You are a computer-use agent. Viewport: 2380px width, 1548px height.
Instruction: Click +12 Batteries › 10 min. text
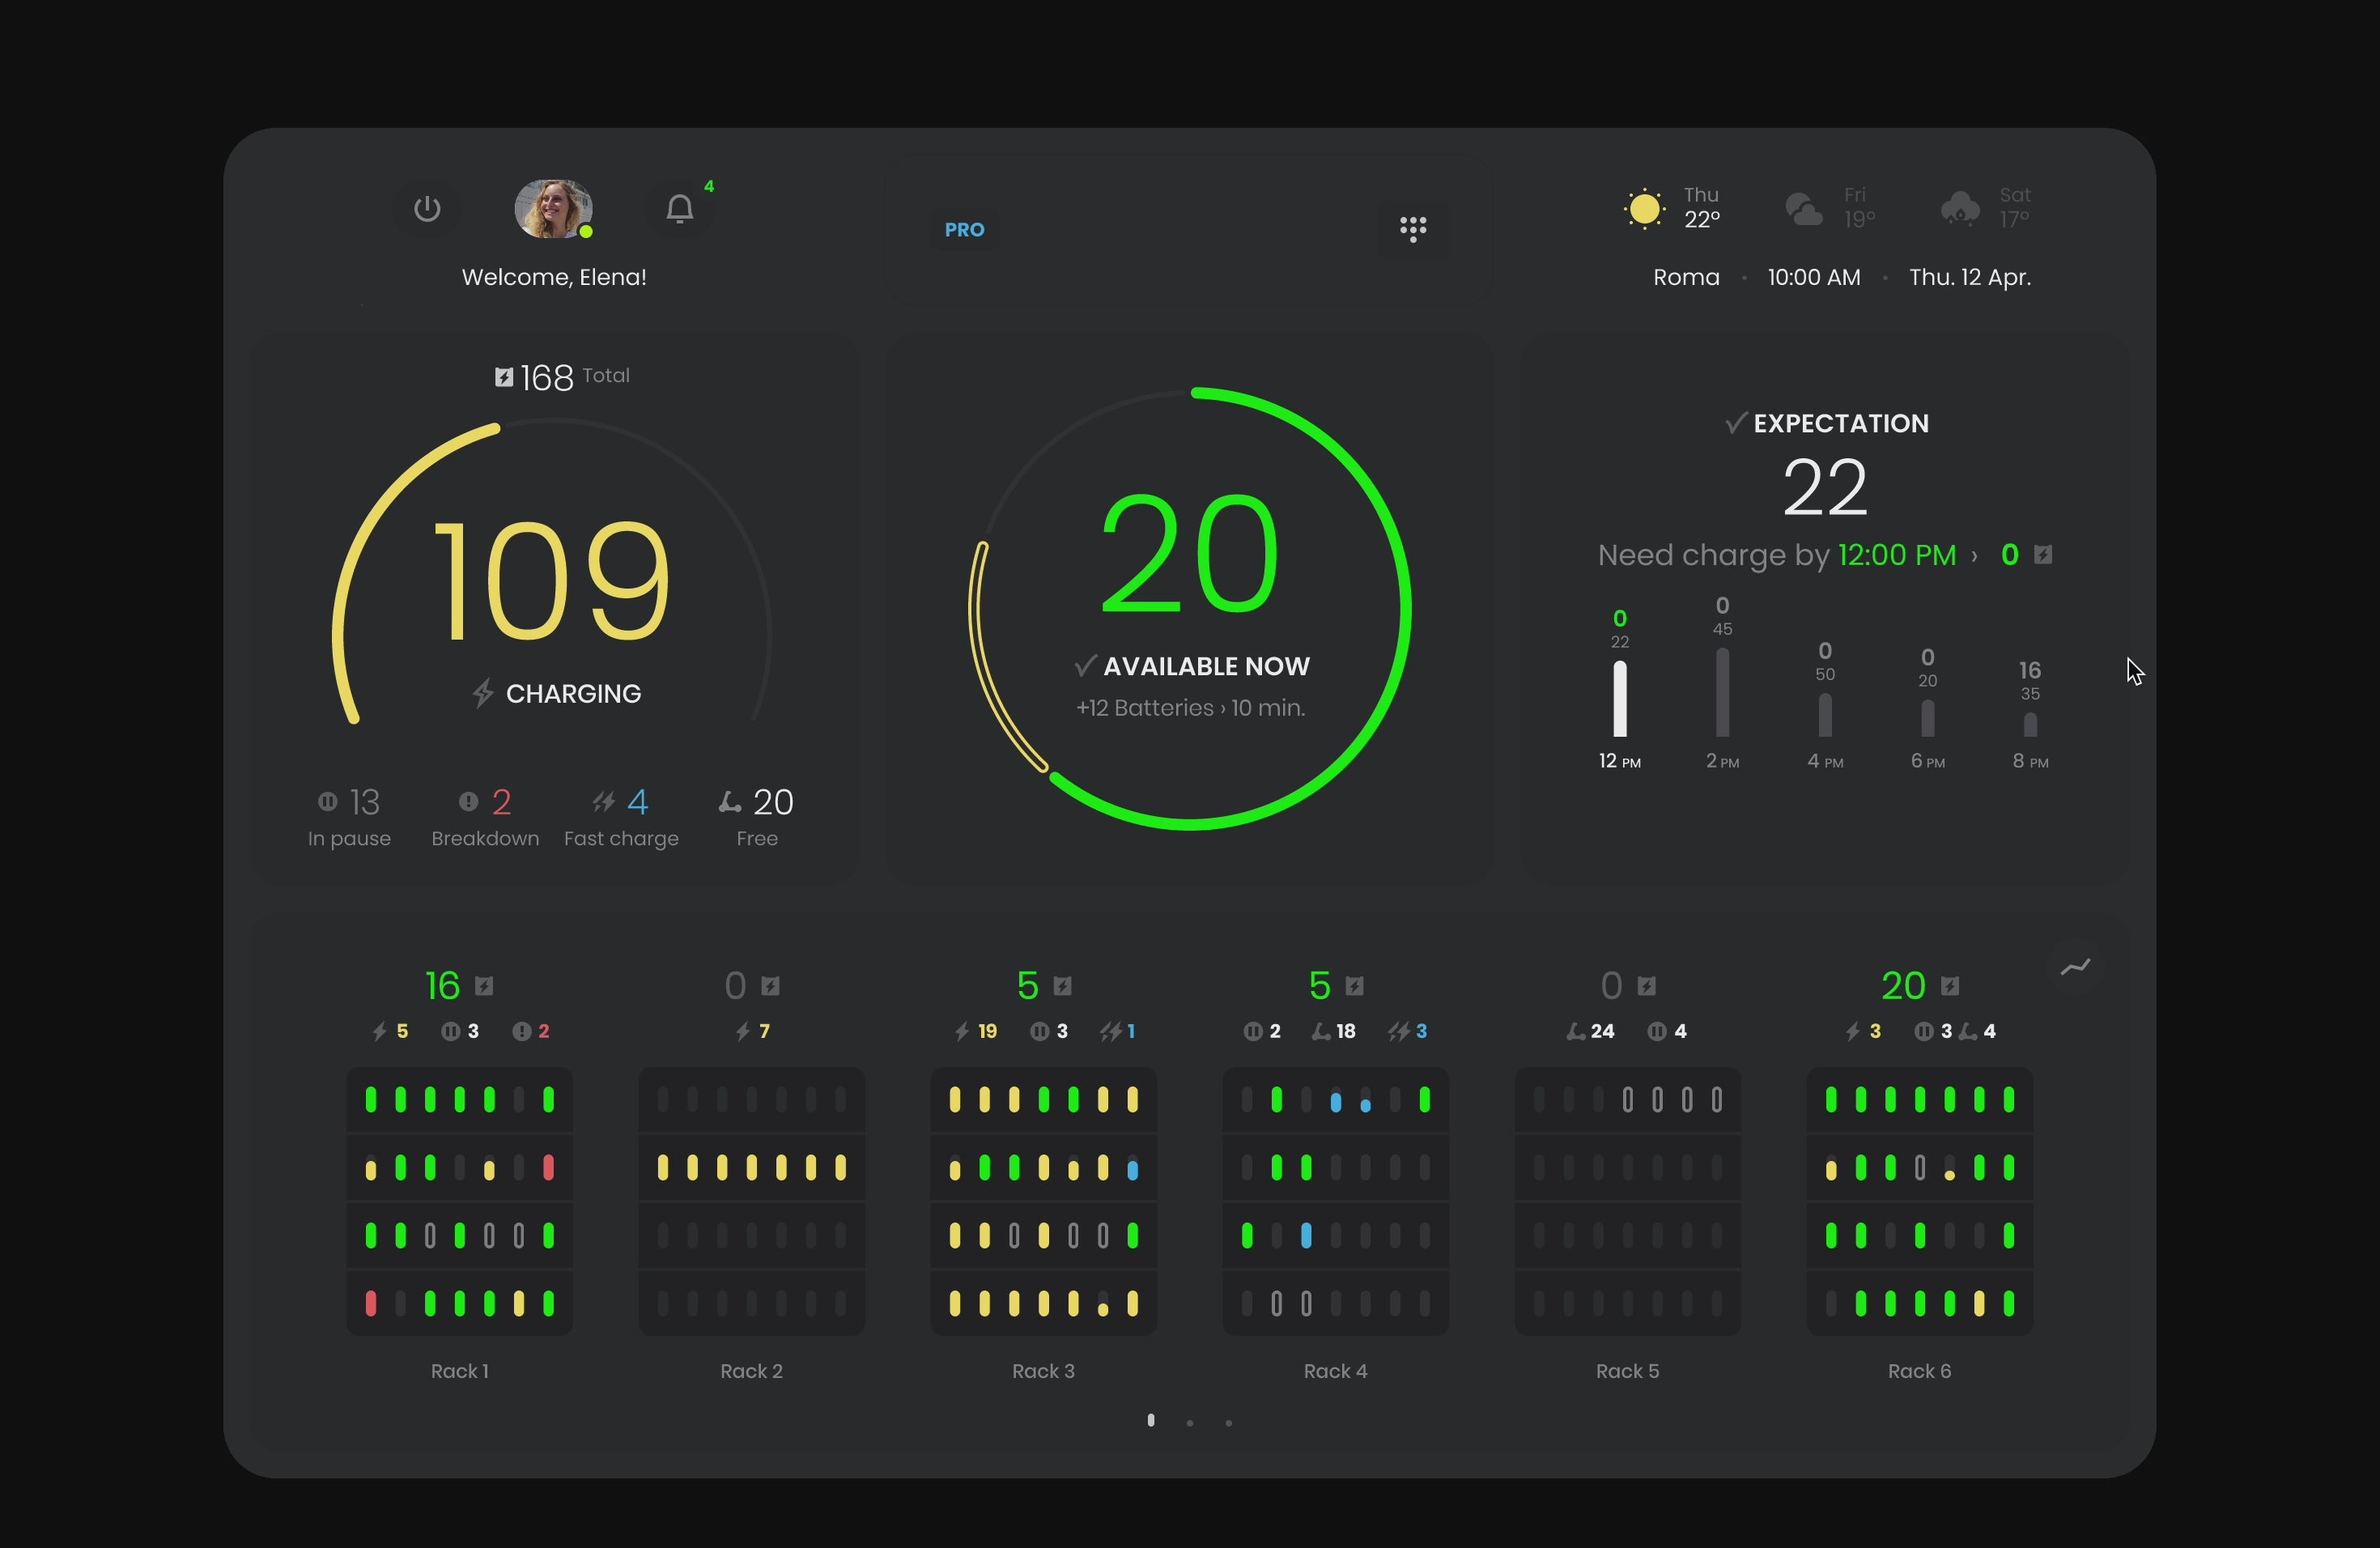tap(1191, 708)
